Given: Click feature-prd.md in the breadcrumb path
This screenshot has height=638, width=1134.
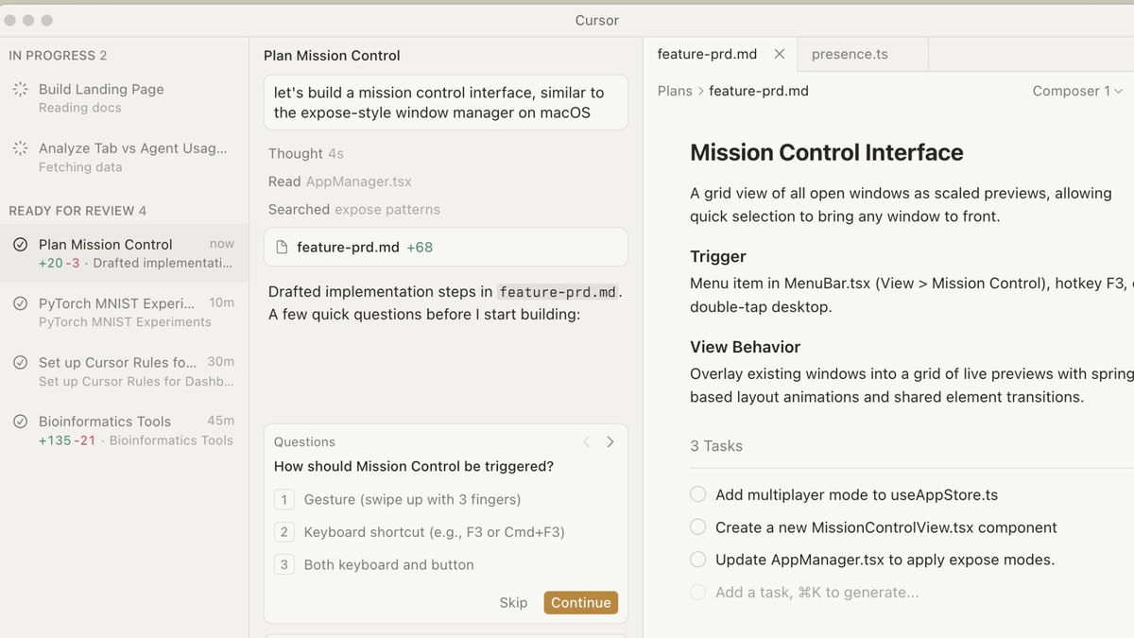Looking at the screenshot, I should [759, 91].
